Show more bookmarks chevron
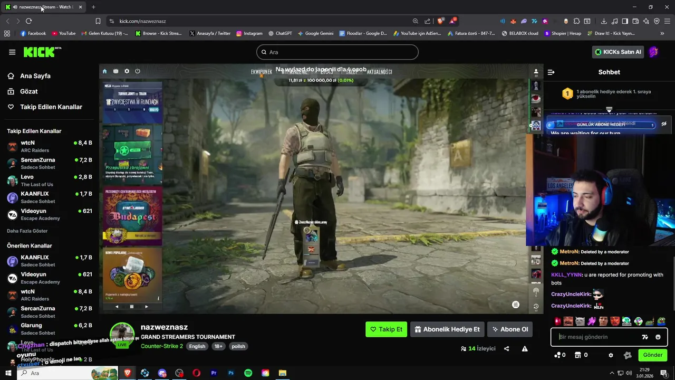The height and width of the screenshot is (380, 675). (662, 33)
